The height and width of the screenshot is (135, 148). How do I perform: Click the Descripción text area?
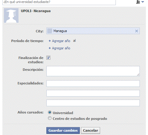click(93, 71)
